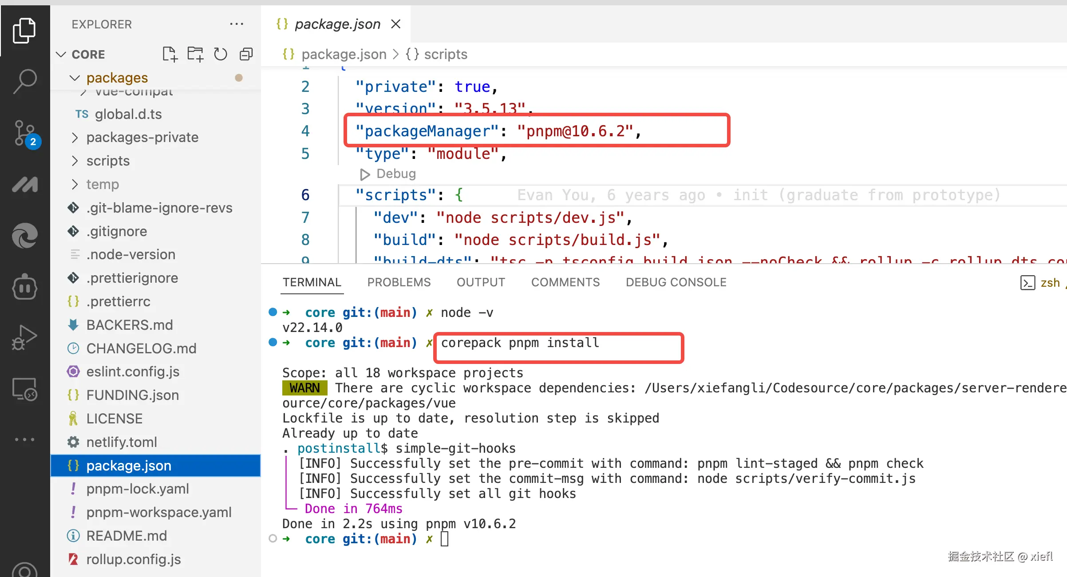Close the package.json editor tab

coord(396,24)
